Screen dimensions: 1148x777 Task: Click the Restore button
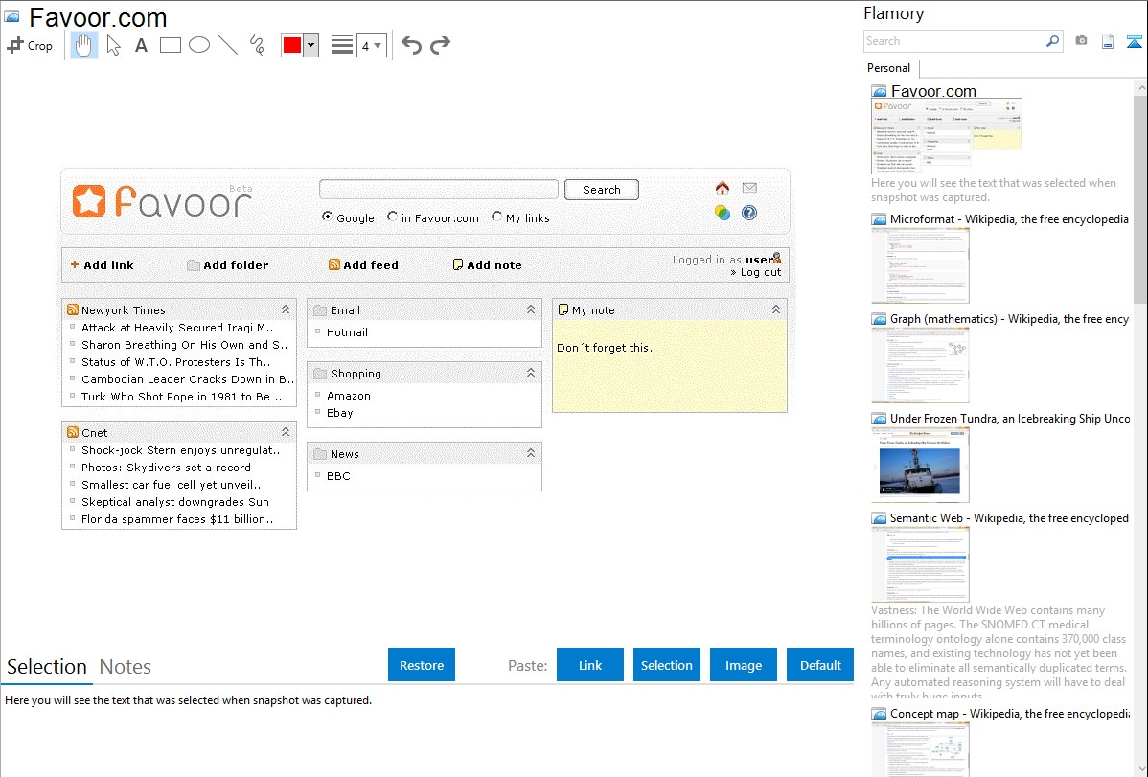(x=422, y=665)
